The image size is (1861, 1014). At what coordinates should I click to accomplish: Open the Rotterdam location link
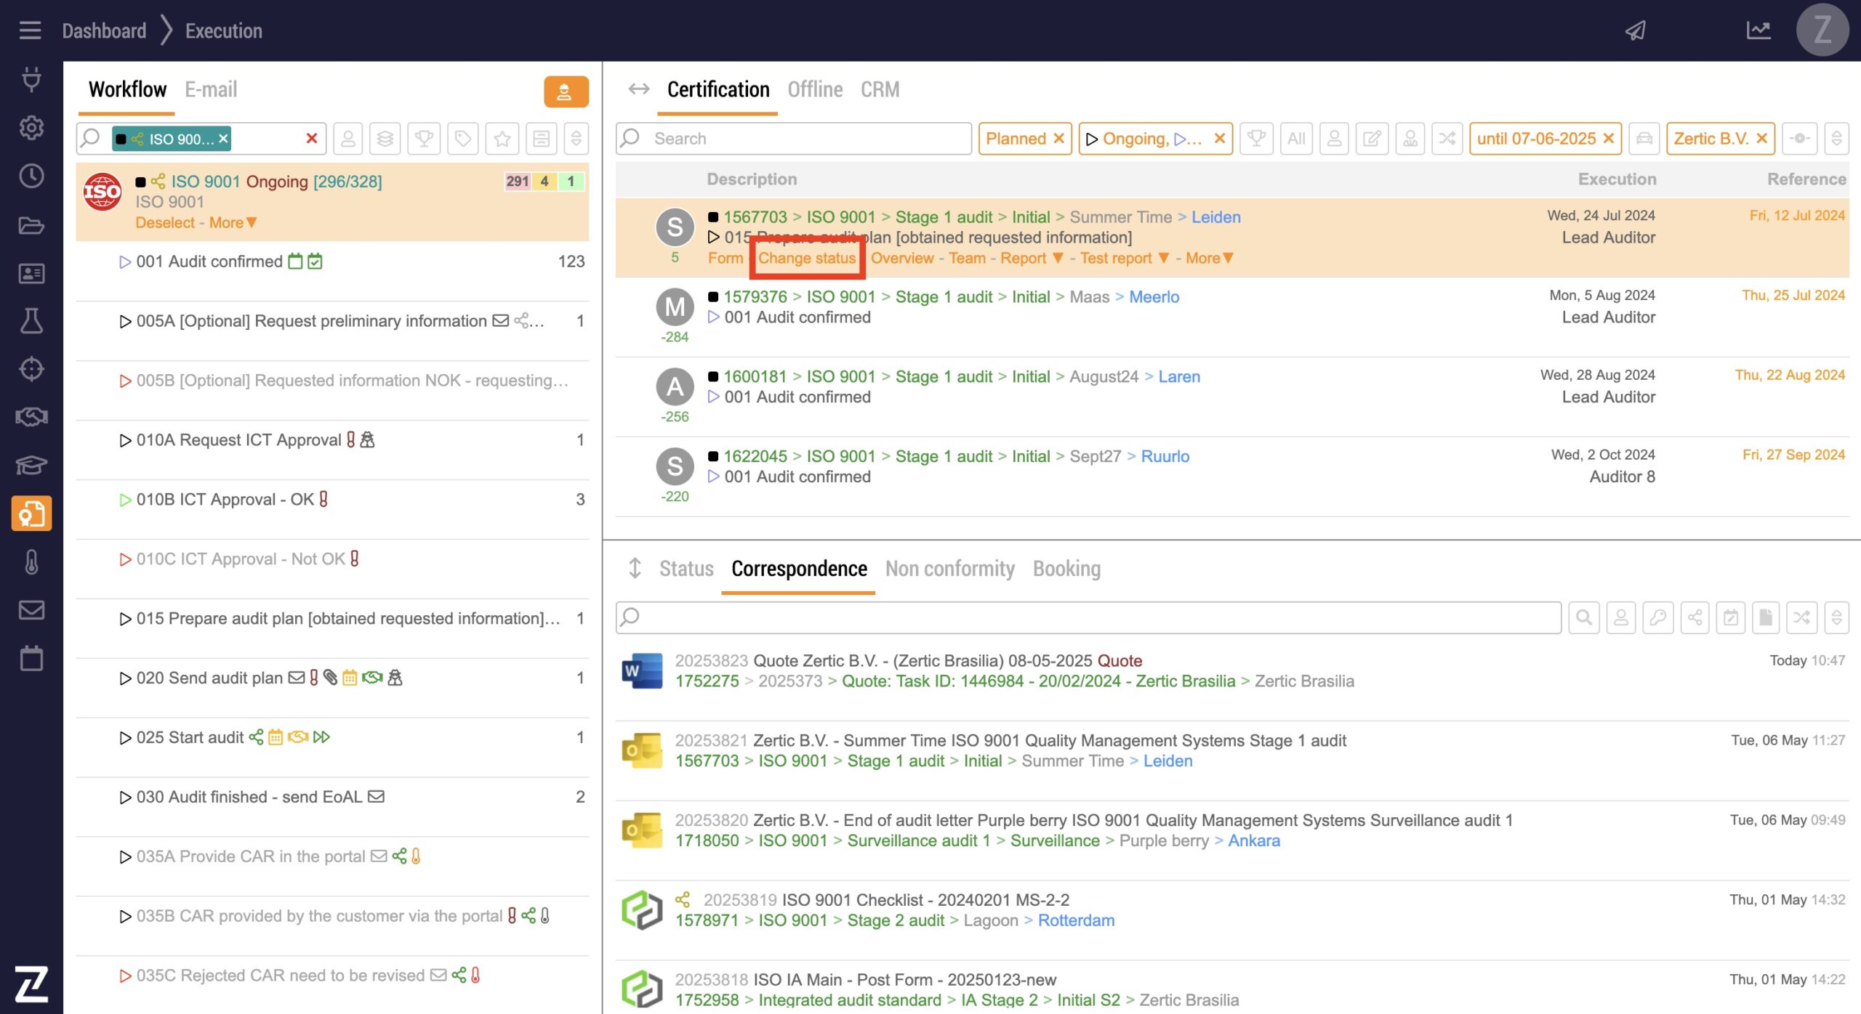tap(1075, 920)
